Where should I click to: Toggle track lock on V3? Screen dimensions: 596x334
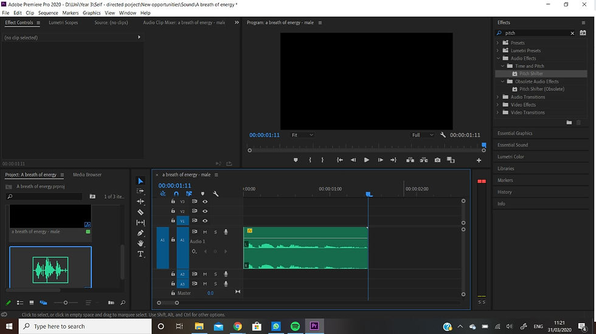coord(173,201)
